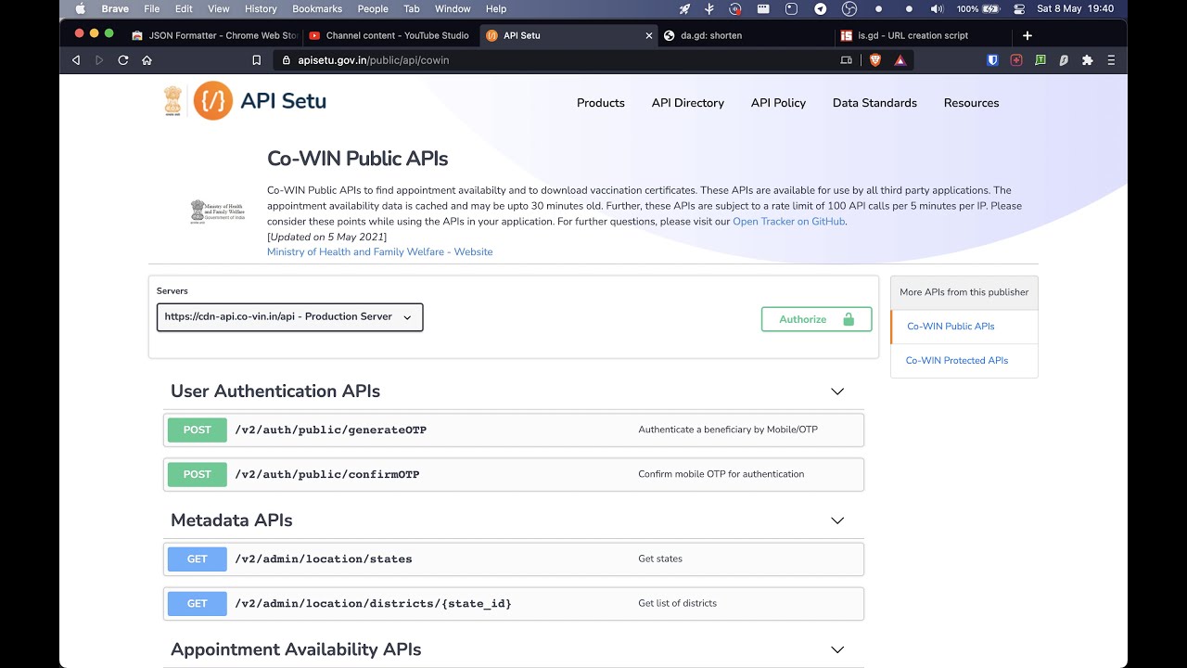
Task: Click the Co-WIN Public APIs heading
Action: [357, 159]
